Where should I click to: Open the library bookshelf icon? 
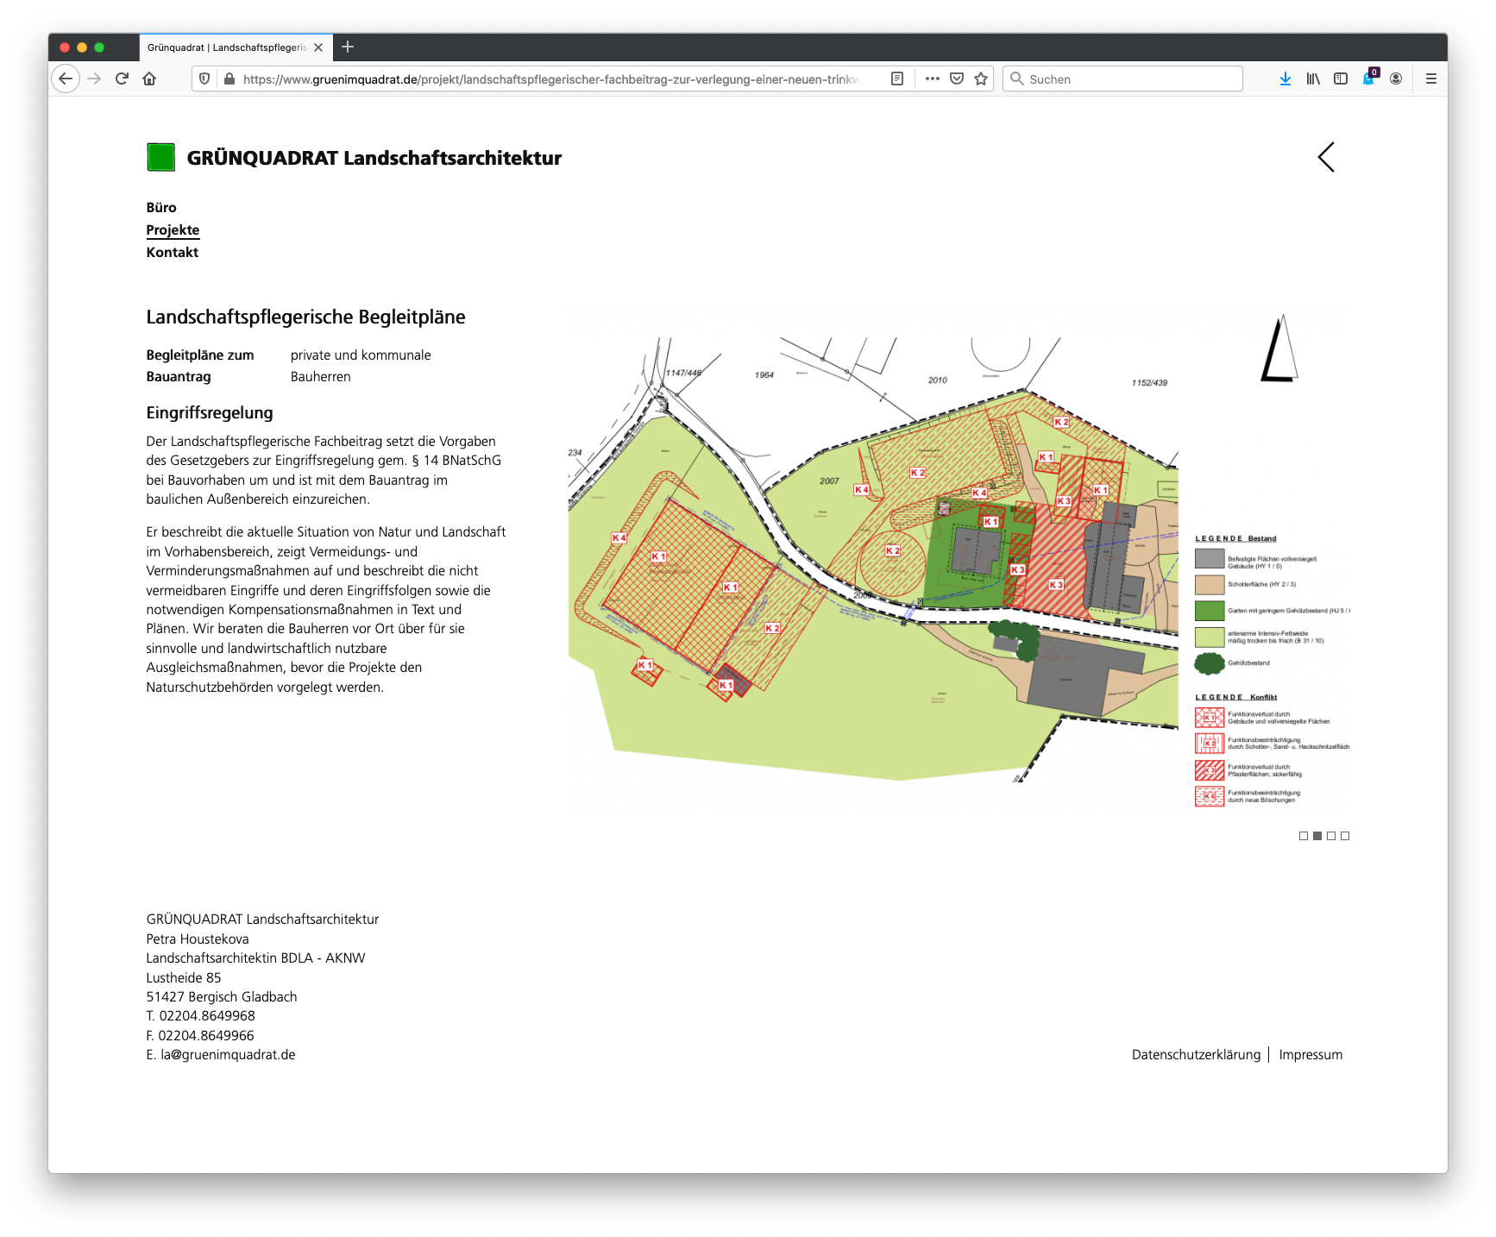[1313, 78]
